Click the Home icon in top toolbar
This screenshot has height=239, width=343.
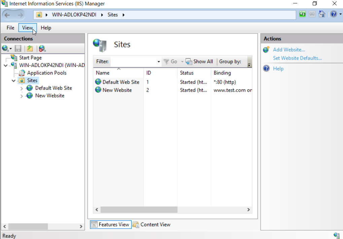coord(322,14)
